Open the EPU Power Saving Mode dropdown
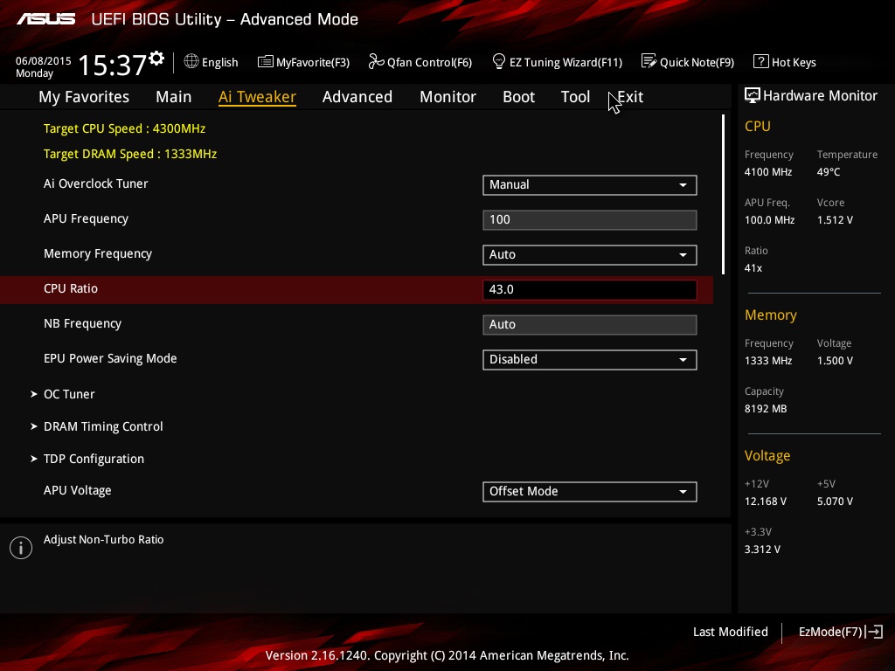This screenshot has width=895, height=671. [x=590, y=359]
